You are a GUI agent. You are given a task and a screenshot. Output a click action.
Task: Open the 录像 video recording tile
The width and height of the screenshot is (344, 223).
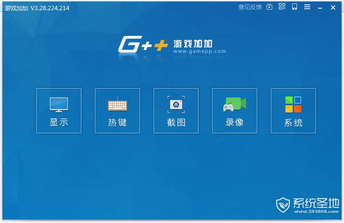(235, 111)
